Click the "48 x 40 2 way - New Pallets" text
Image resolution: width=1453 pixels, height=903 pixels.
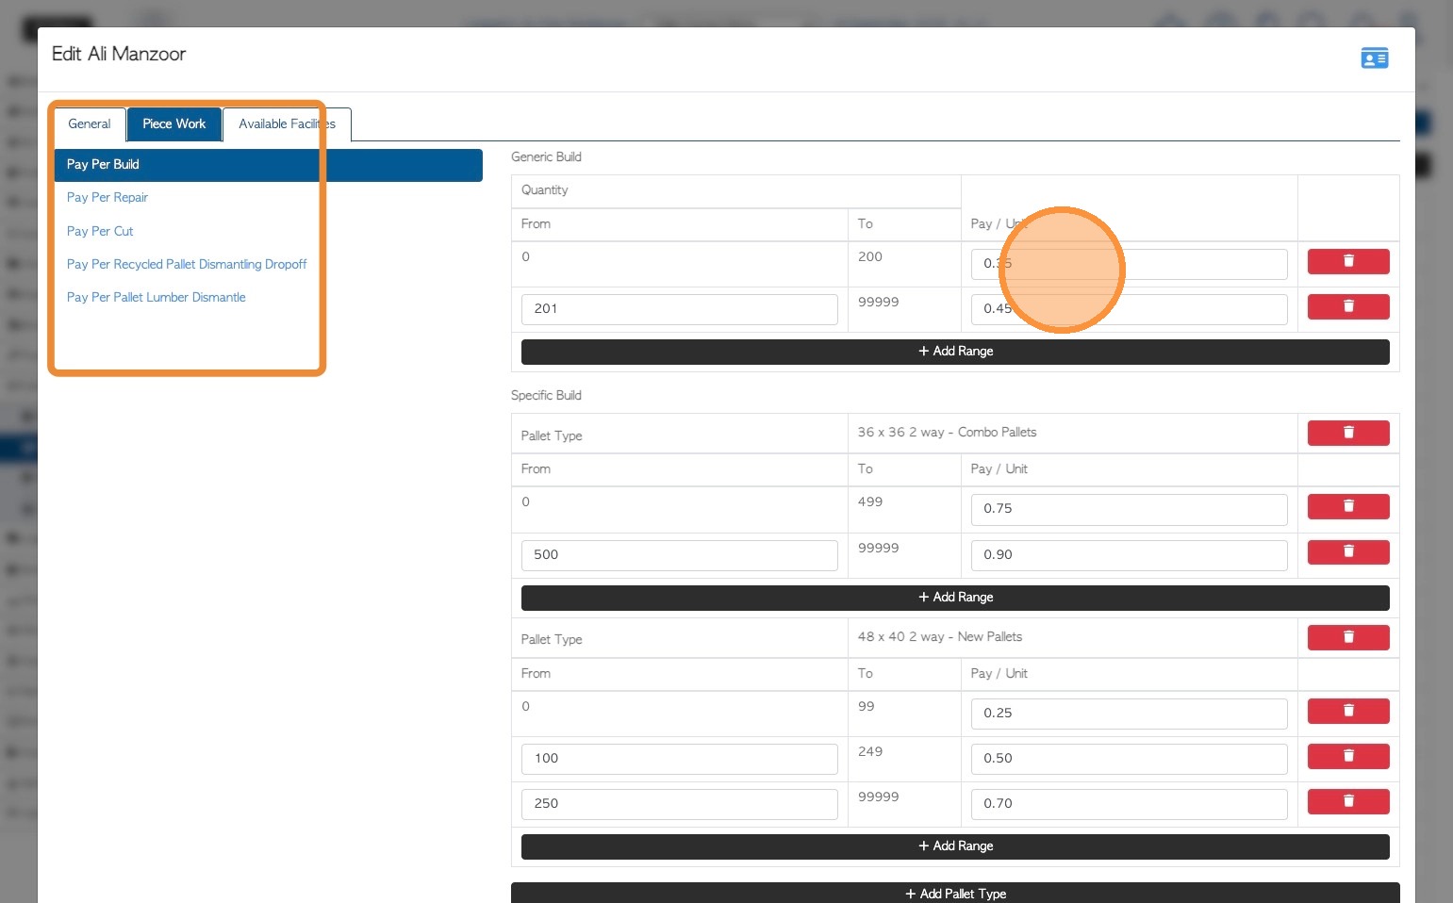(940, 637)
